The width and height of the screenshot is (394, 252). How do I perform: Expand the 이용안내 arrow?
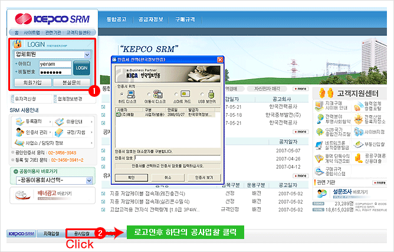91,122
